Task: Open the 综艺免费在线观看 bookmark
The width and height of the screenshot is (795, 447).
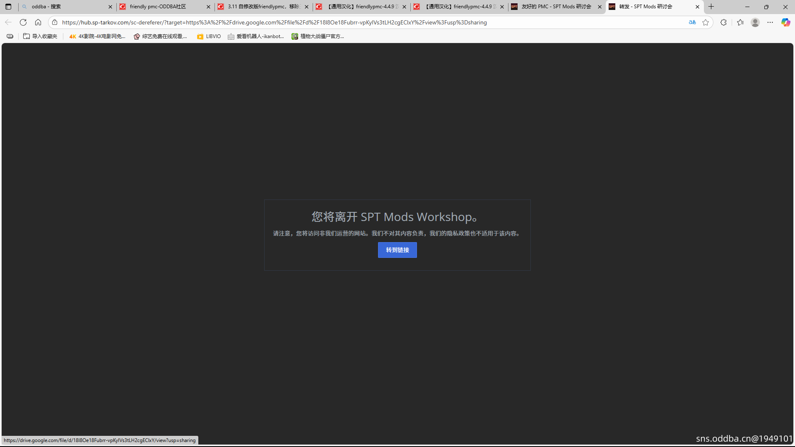Action: pyautogui.click(x=160, y=36)
